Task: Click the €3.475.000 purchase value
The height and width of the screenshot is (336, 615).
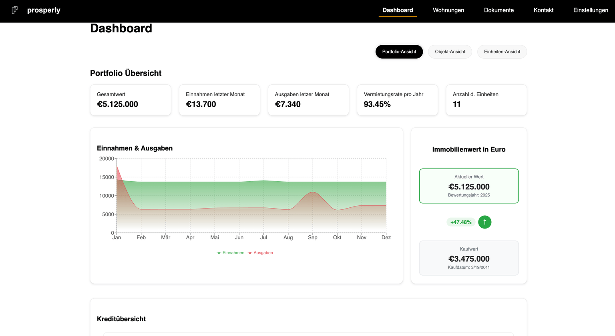Action: click(x=469, y=259)
